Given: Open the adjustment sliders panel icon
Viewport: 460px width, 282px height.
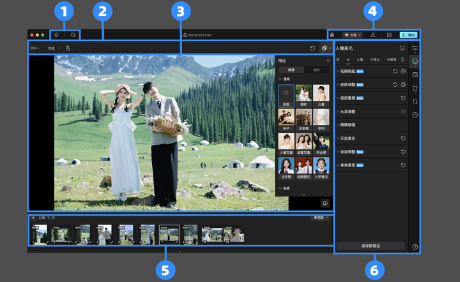Looking at the screenshot, I should [x=415, y=48].
